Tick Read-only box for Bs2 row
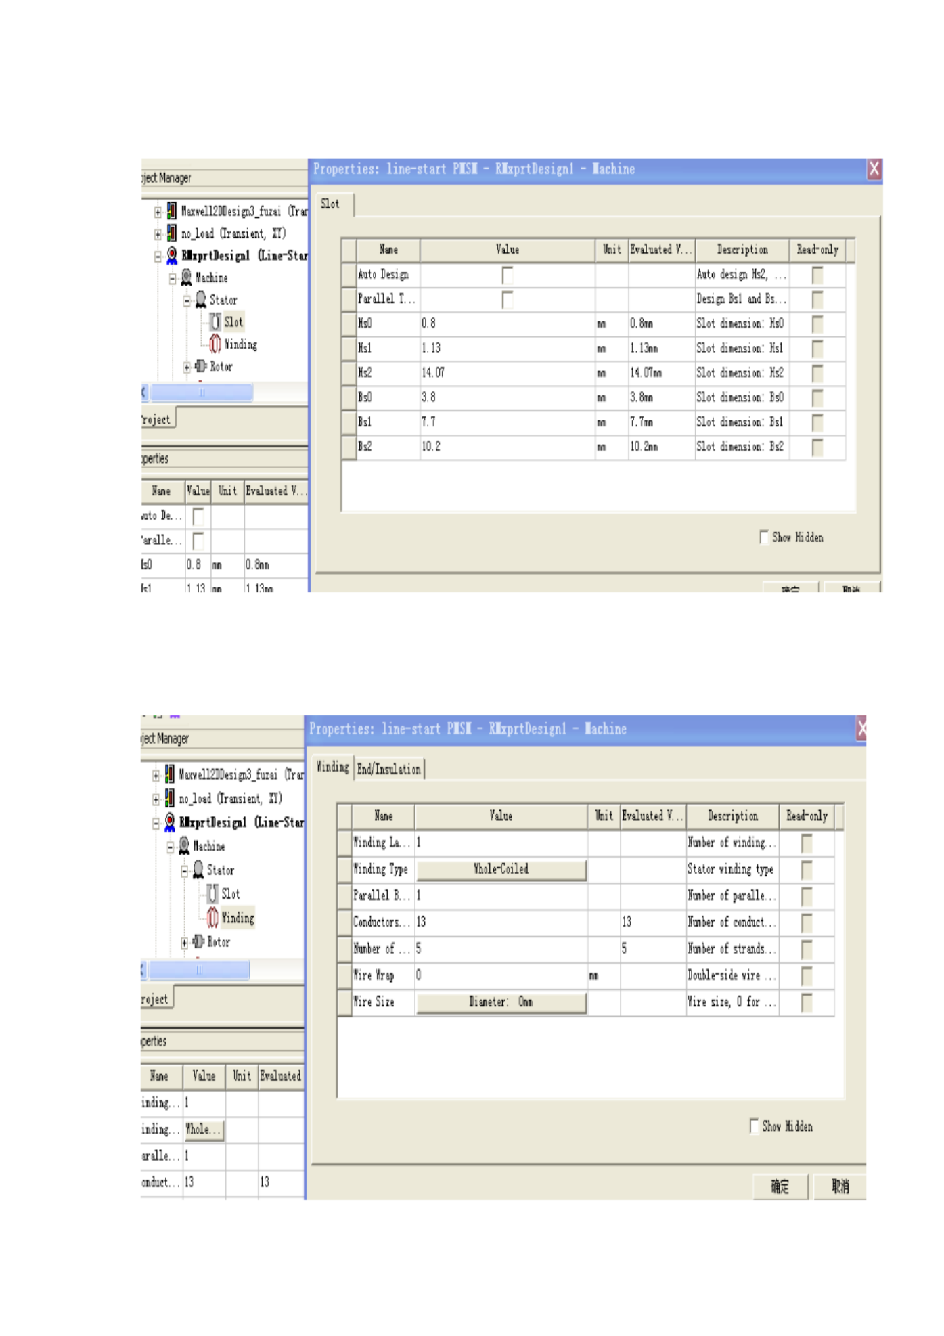The width and height of the screenshot is (944, 1336). (817, 447)
